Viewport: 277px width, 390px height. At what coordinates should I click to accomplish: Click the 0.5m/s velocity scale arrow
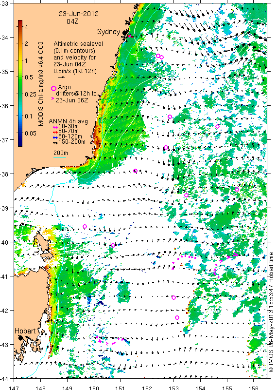61,78
